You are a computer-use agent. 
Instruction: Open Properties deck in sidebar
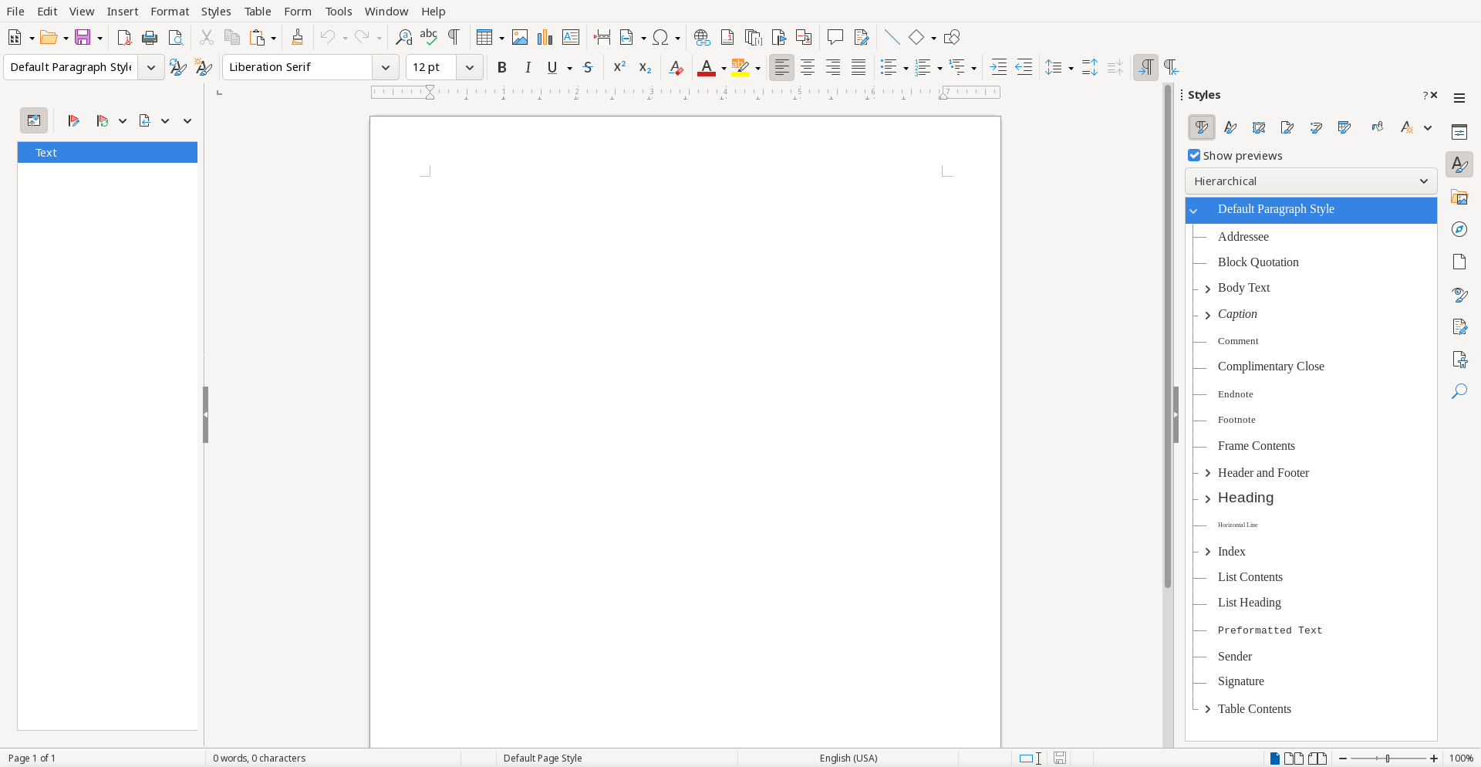click(x=1459, y=132)
